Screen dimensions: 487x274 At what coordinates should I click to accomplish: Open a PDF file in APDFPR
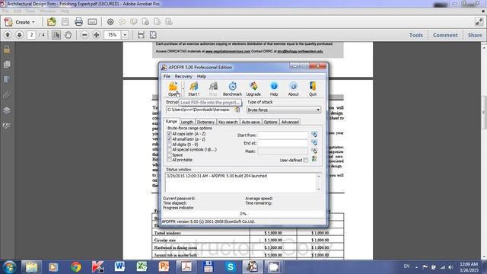[173, 88]
